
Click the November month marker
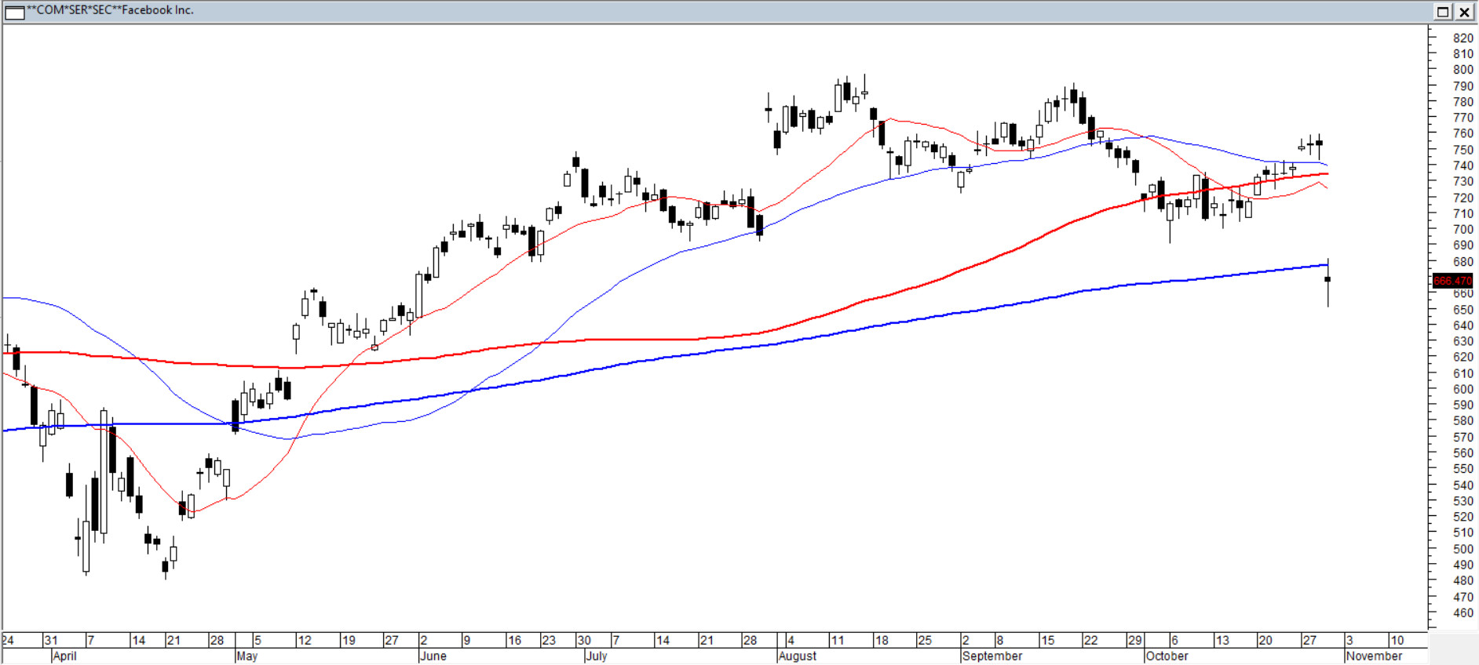[x=1374, y=656]
